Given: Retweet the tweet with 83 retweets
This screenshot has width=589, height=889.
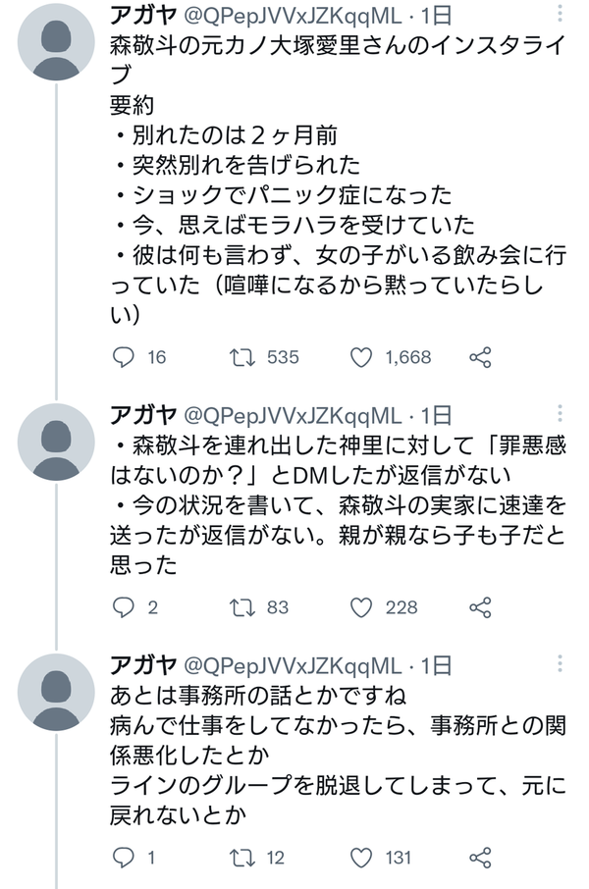Looking at the screenshot, I should (x=240, y=607).
